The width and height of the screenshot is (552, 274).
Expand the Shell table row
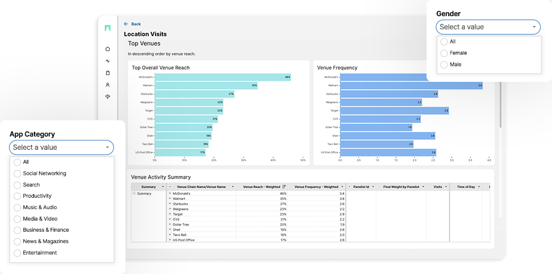pyautogui.click(x=170, y=229)
